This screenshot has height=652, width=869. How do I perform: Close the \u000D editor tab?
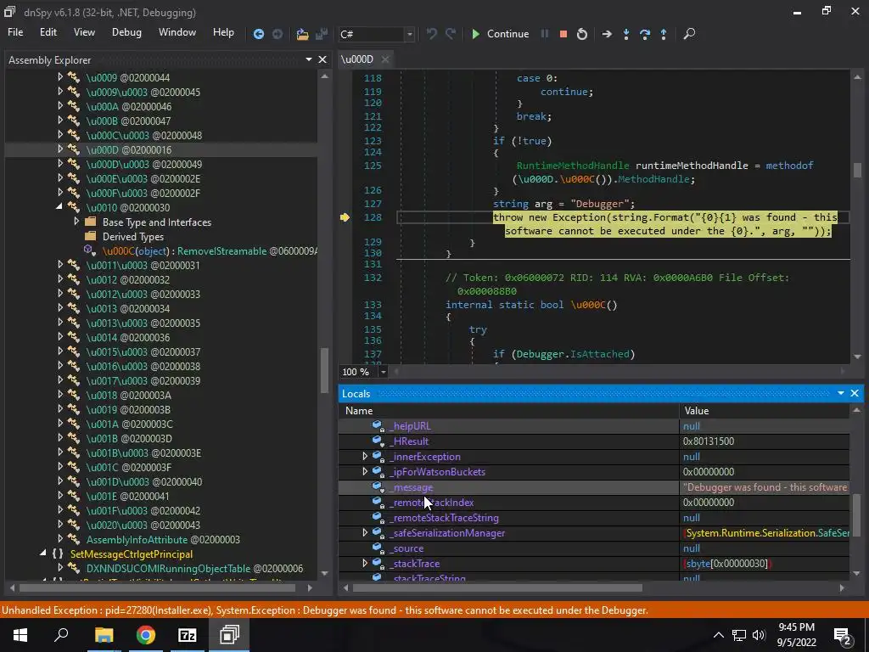[x=384, y=59]
